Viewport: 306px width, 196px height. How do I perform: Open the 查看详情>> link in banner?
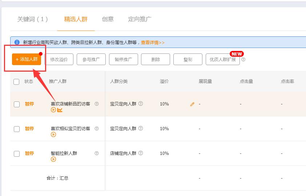[153, 42]
